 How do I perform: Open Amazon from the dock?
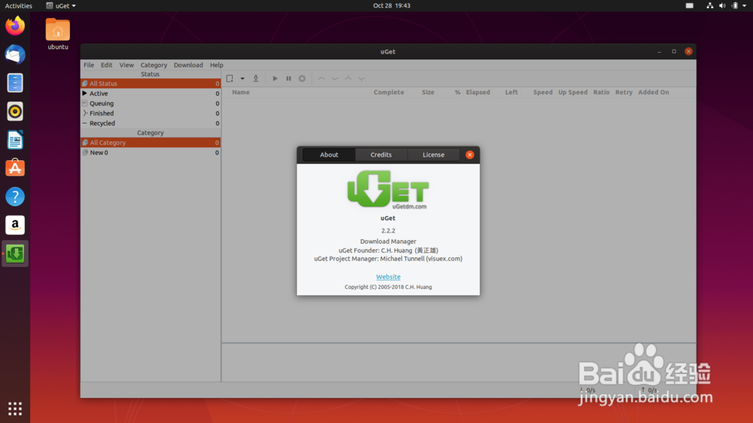pyautogui.click(x=15, y=225)
